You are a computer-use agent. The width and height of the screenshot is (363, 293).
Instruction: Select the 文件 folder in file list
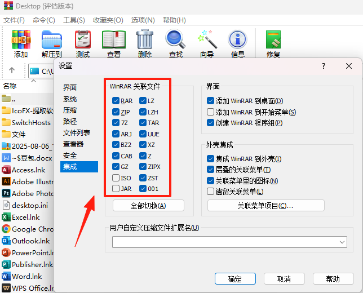click(14, 134)
